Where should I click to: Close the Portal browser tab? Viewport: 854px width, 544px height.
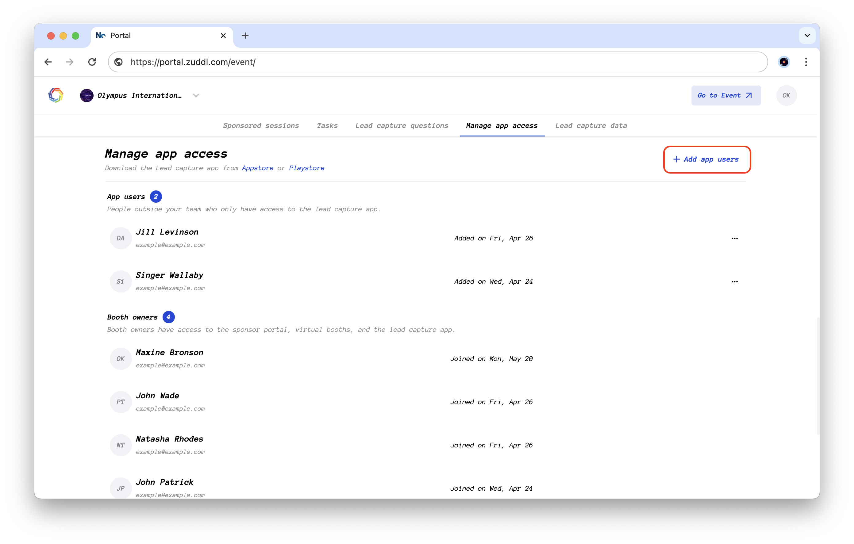[223, 36]
